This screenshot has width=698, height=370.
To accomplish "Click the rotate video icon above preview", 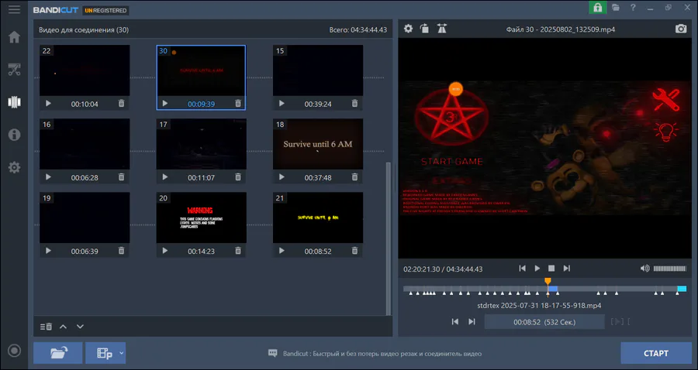I will click(x=425, y=29).
